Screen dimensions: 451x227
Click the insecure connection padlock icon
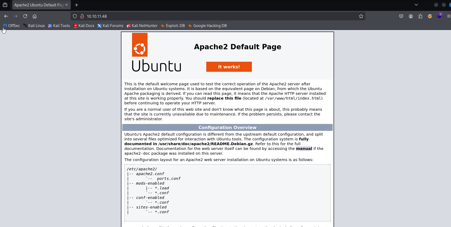click(x=82, y=16)
